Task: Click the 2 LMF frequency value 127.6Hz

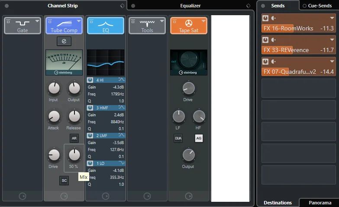Action: [117, 150]
